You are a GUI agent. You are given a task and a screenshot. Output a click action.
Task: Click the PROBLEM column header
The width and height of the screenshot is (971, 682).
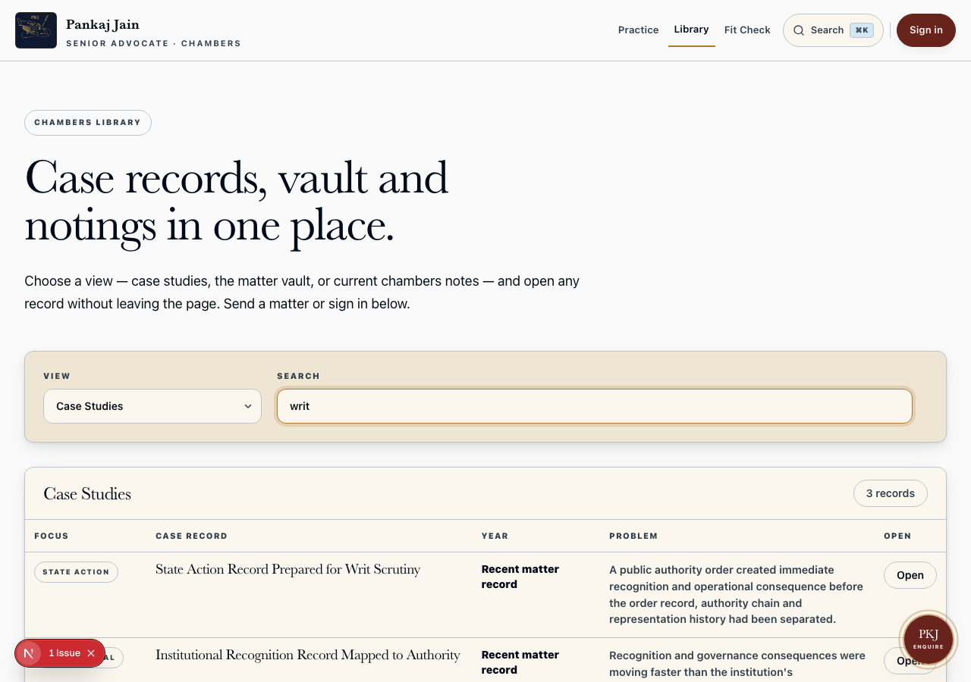tap(633, 536)
